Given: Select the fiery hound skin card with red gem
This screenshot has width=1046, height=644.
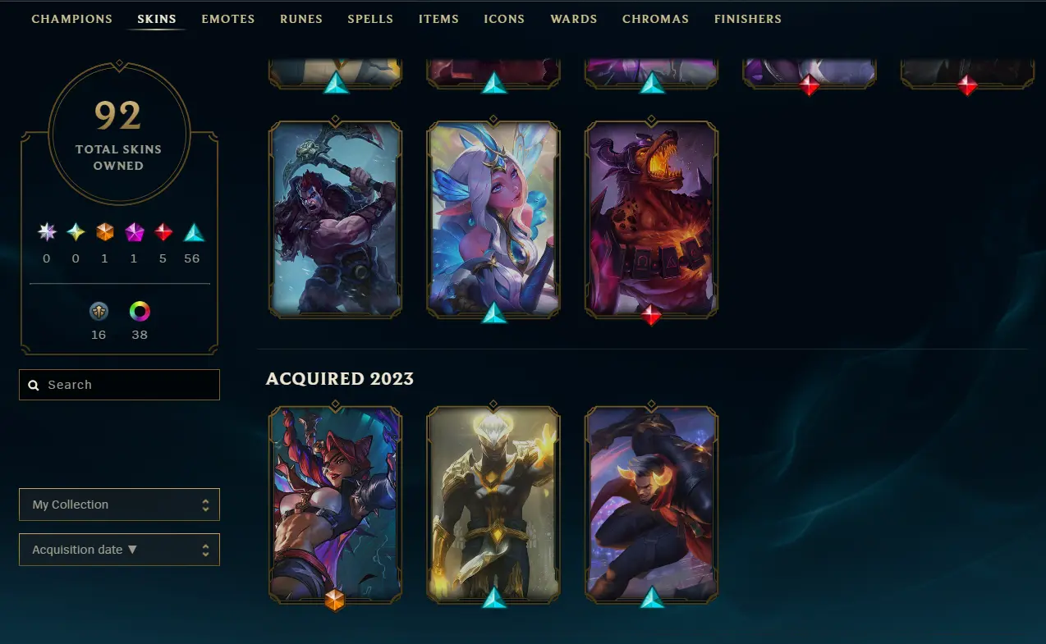Looking at the screenshot, I should click(651, 220).
